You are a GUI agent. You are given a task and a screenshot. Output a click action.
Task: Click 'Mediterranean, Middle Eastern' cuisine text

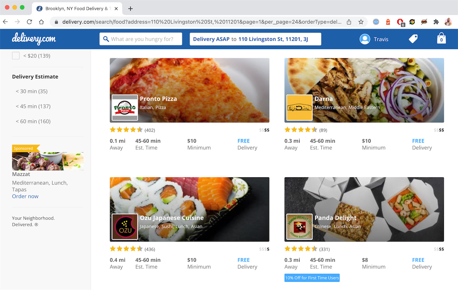pyautogui.click(x=347, y=107)
